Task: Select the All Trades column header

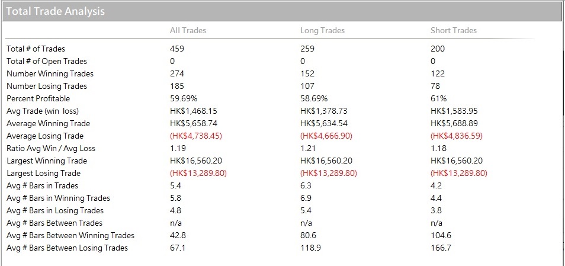Action: click(x=188, y=30)
